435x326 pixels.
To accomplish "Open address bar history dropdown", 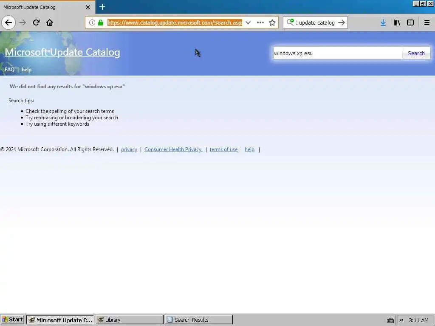I will click(x=248, y=22).
